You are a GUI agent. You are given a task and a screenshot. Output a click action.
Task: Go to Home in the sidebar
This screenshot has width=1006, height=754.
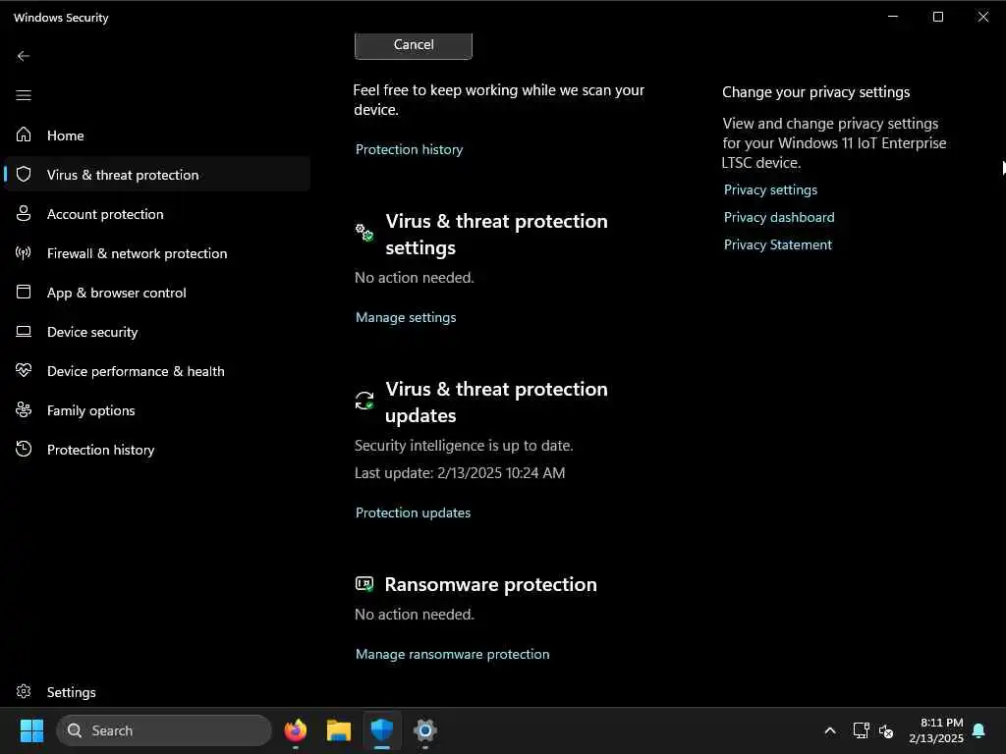coord(157,135)
